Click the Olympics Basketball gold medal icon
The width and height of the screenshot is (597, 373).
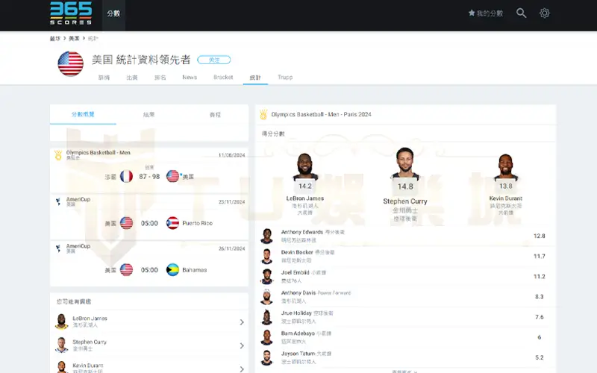click(263, 114)
